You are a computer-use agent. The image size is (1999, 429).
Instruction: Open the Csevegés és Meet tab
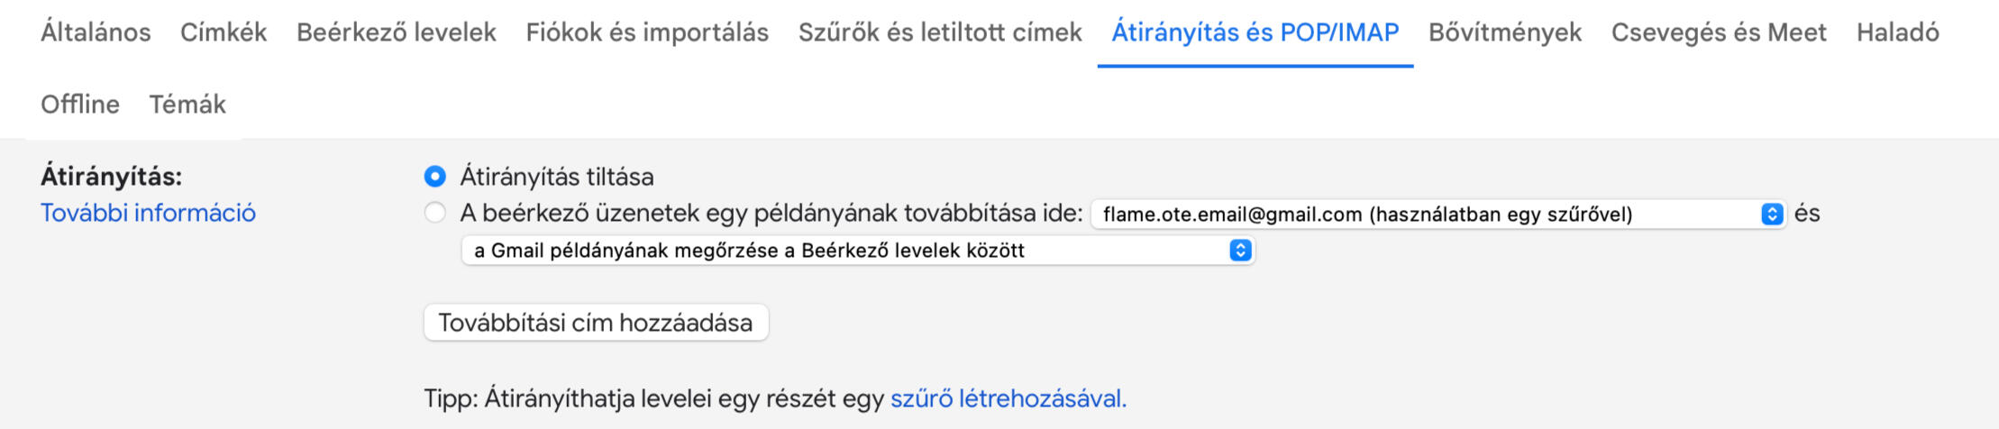click(x=1719, y=32)
